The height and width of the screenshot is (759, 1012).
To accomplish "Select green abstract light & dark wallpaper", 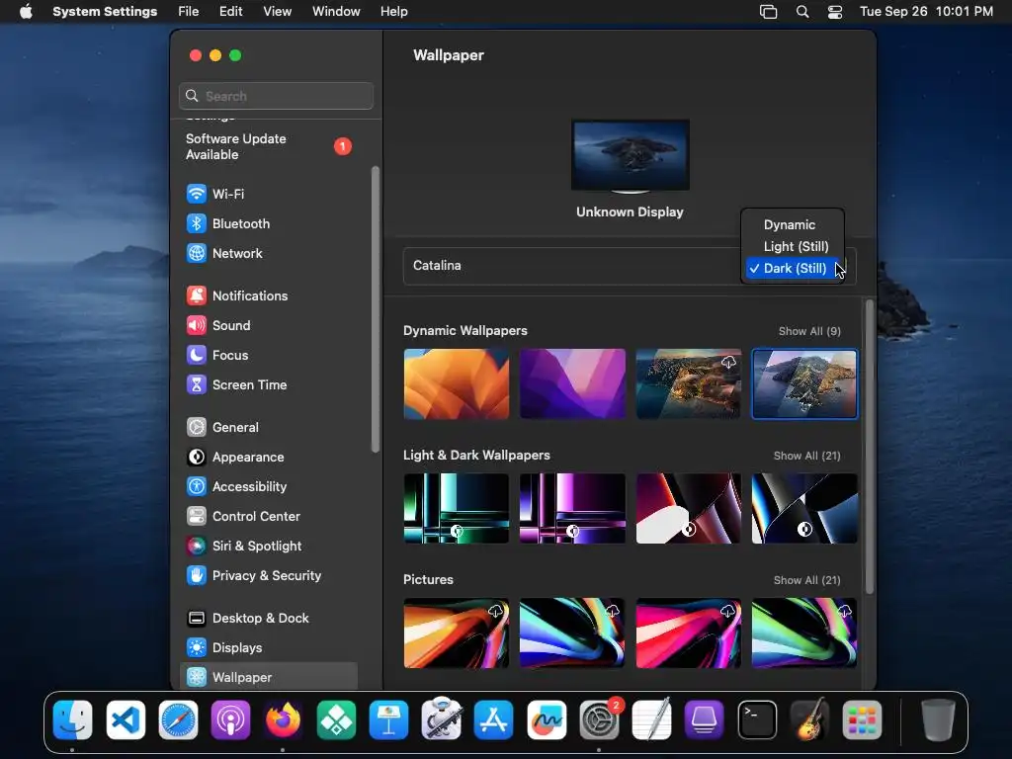I will (x=457, y=509).
